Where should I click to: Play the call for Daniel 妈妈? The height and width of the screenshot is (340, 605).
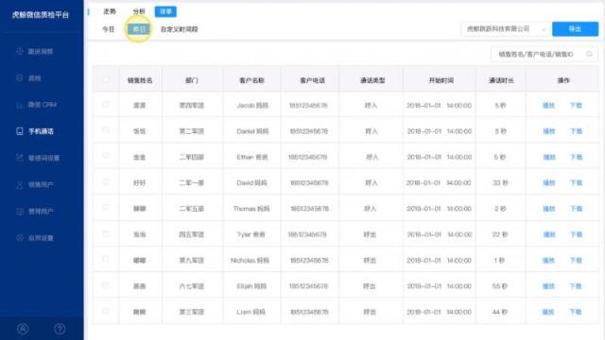coord(548,131)
